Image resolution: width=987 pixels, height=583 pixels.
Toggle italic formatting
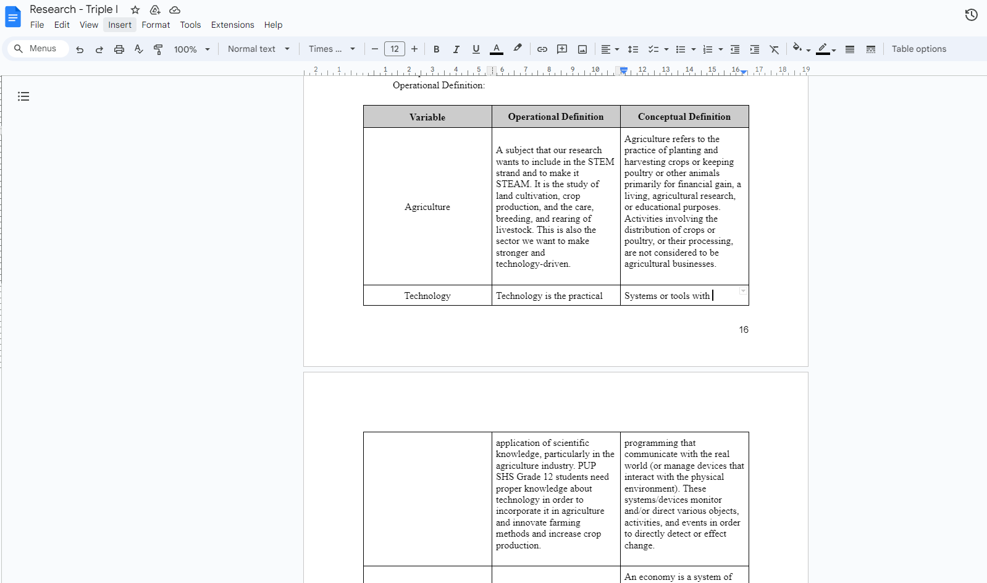coord(456,49)
